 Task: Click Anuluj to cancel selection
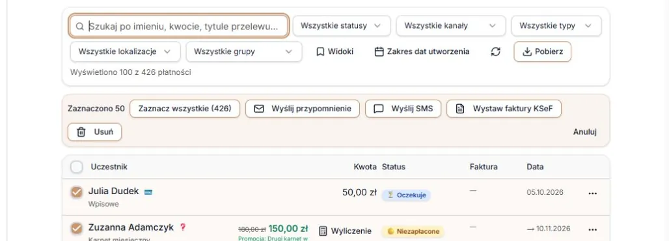[x=584, y=132]
